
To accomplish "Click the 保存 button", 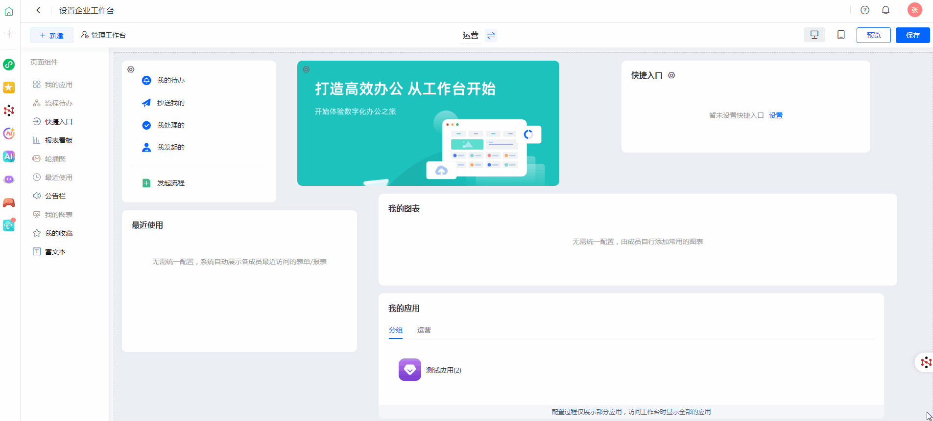I will click(912, 35).
